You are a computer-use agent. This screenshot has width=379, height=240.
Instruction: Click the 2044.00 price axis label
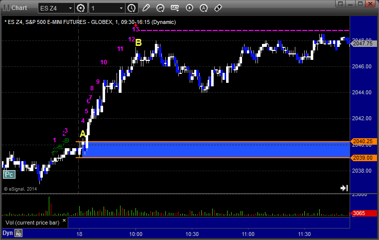pyautogui.click(x=362, y=92)
